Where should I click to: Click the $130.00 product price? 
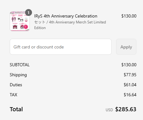(129, 16)
